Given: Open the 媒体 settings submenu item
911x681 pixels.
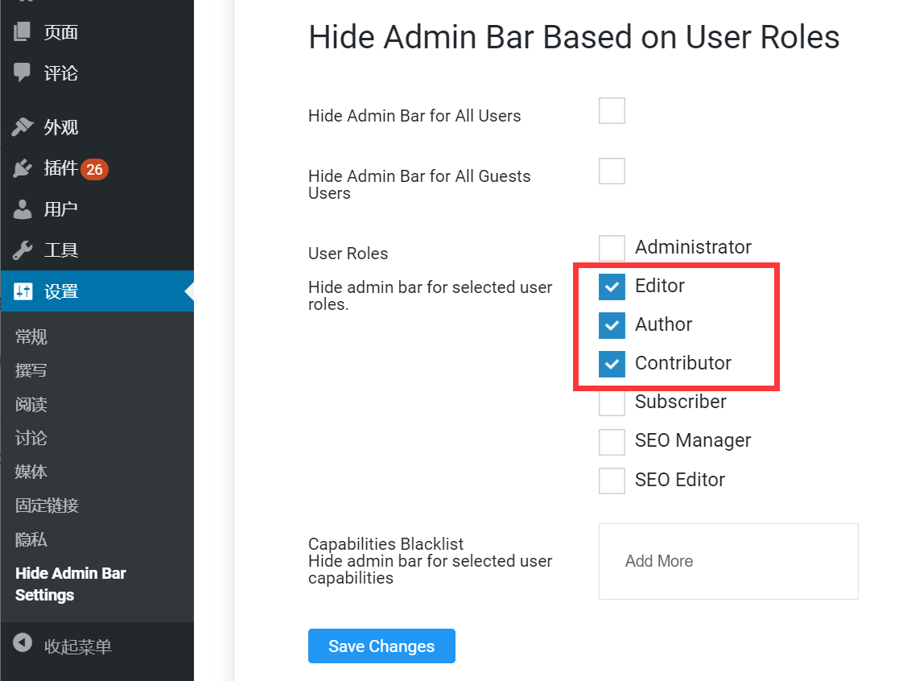Looking at the screenshot, I should click(x=31, y=472).
